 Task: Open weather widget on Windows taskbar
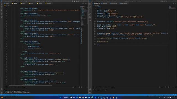pos(3,97)
